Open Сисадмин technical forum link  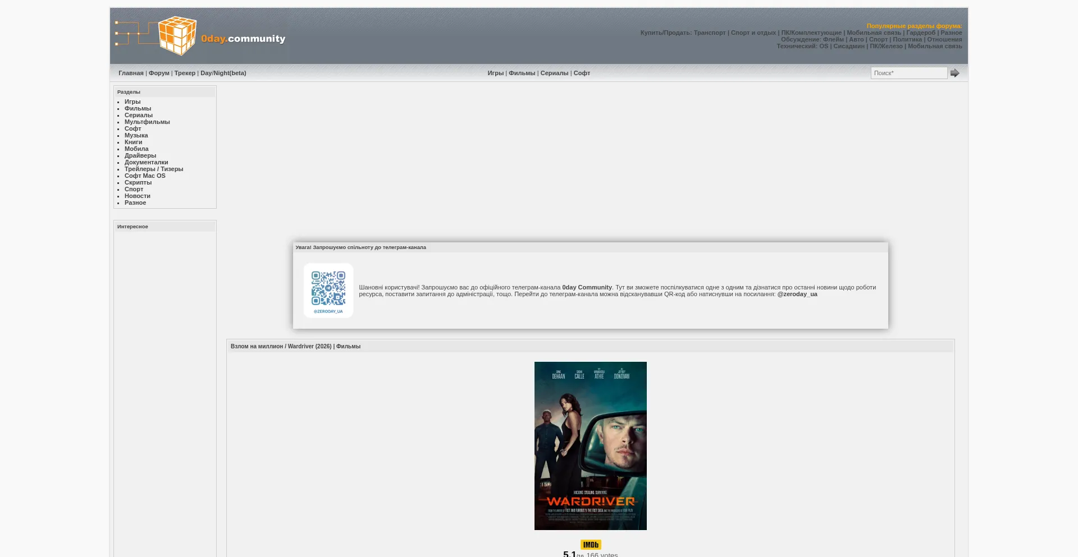(849, 46)
